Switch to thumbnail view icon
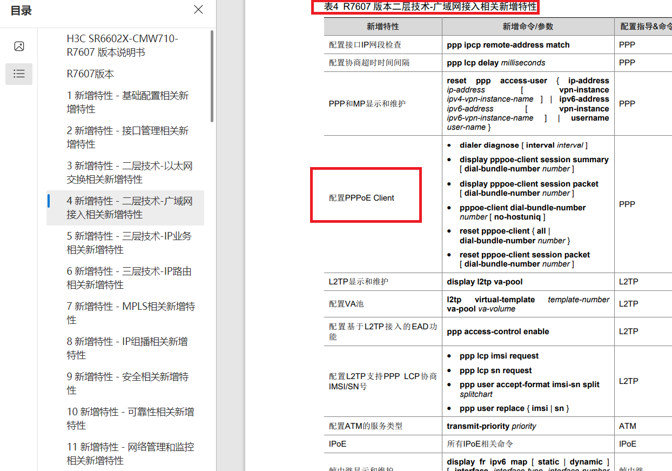This screenshot has width=672, height=471. (19, 47)
